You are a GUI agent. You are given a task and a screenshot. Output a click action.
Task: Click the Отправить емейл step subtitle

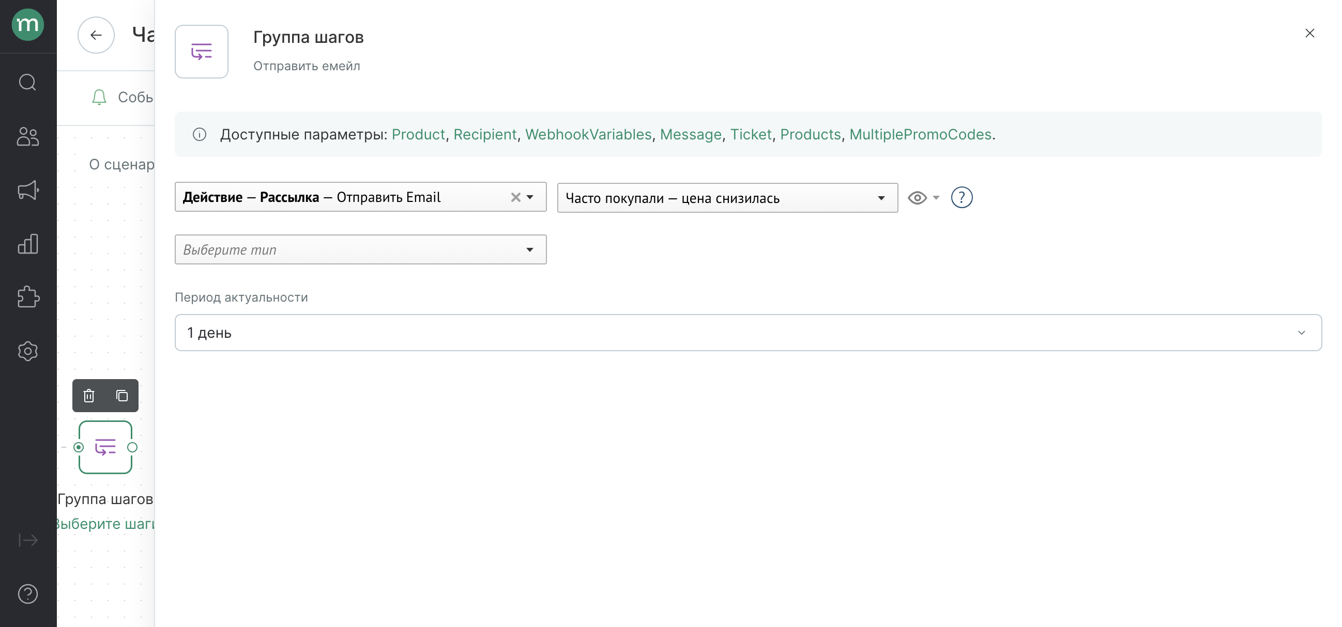(307, 66)
